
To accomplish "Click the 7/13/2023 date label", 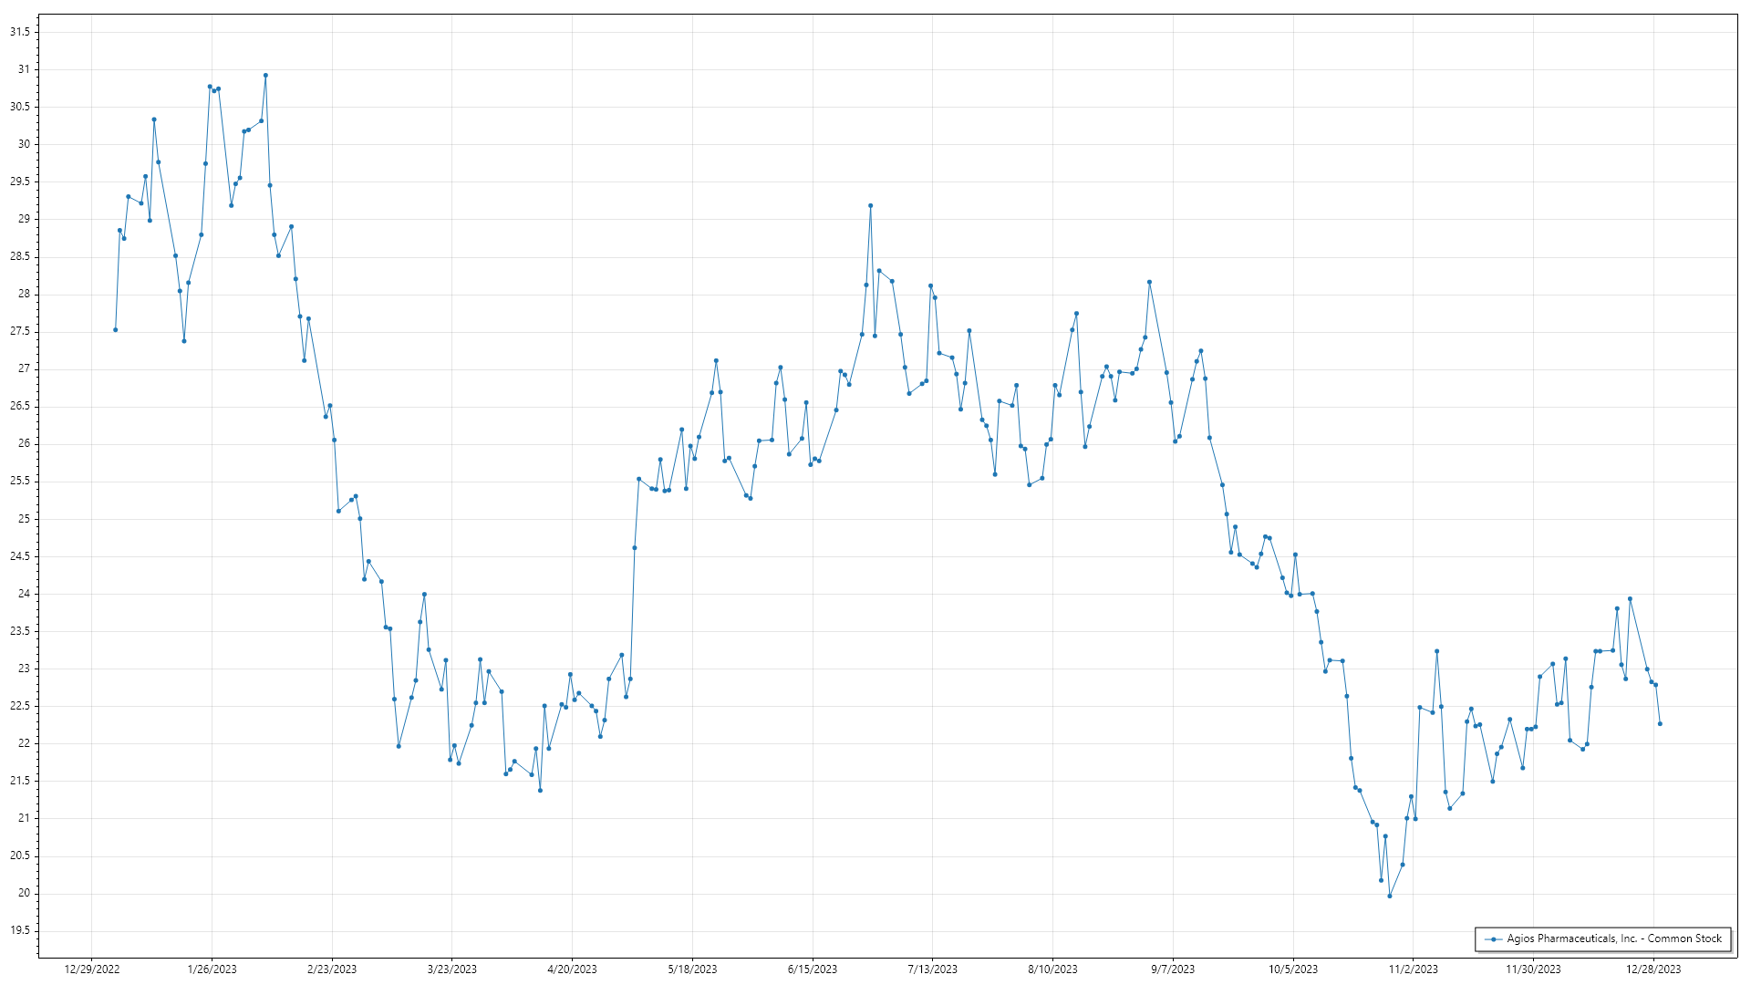I will [932, 969].
